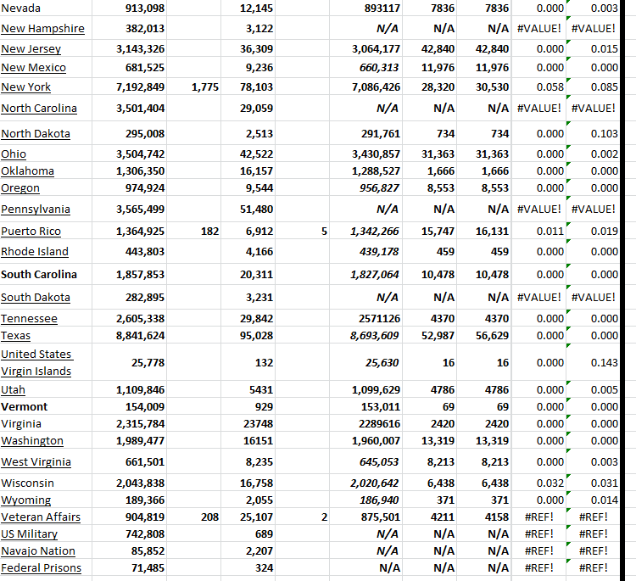The height and width of the screenshot is (581, 636).
Task: Open the Oklahoma link
Action: click(27, 170)
